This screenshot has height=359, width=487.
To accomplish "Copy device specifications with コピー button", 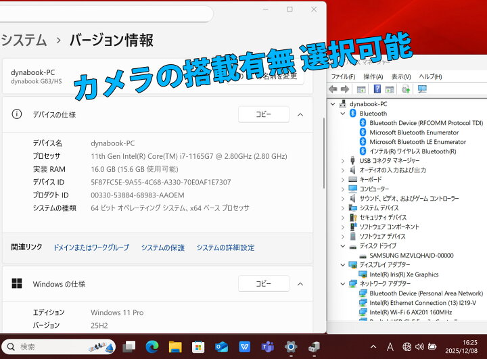I will click(264, 114).
